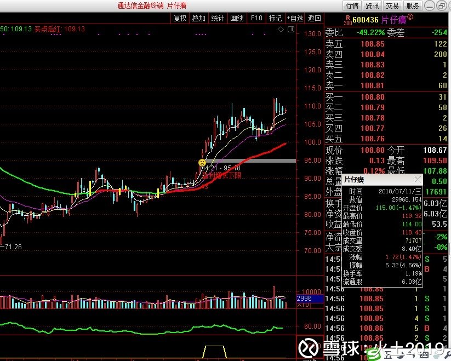Open the 服务 menu

point(413,5)
